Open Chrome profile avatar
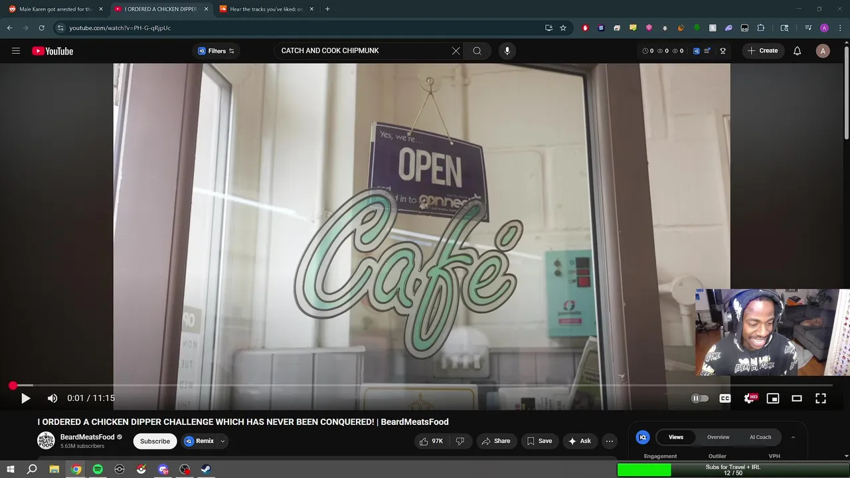Viewport: 850px width, 478px height. click(x=824, y=28)
